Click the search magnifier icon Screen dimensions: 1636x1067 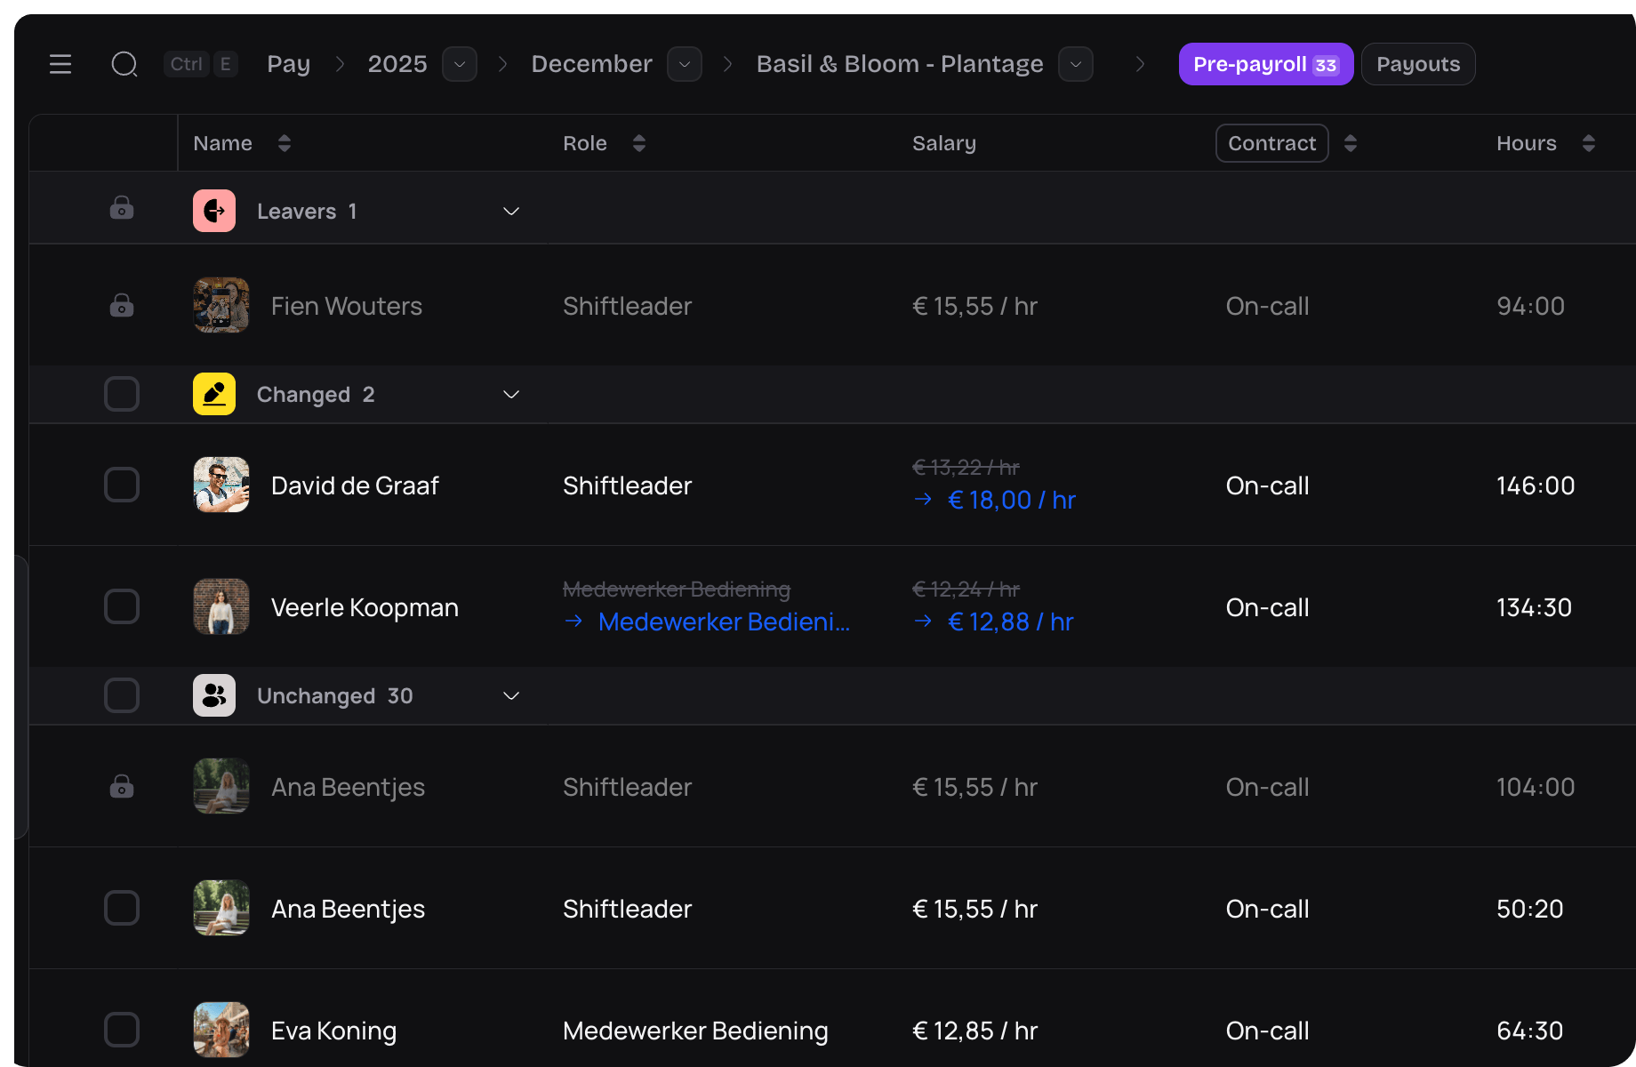[124, 64]
